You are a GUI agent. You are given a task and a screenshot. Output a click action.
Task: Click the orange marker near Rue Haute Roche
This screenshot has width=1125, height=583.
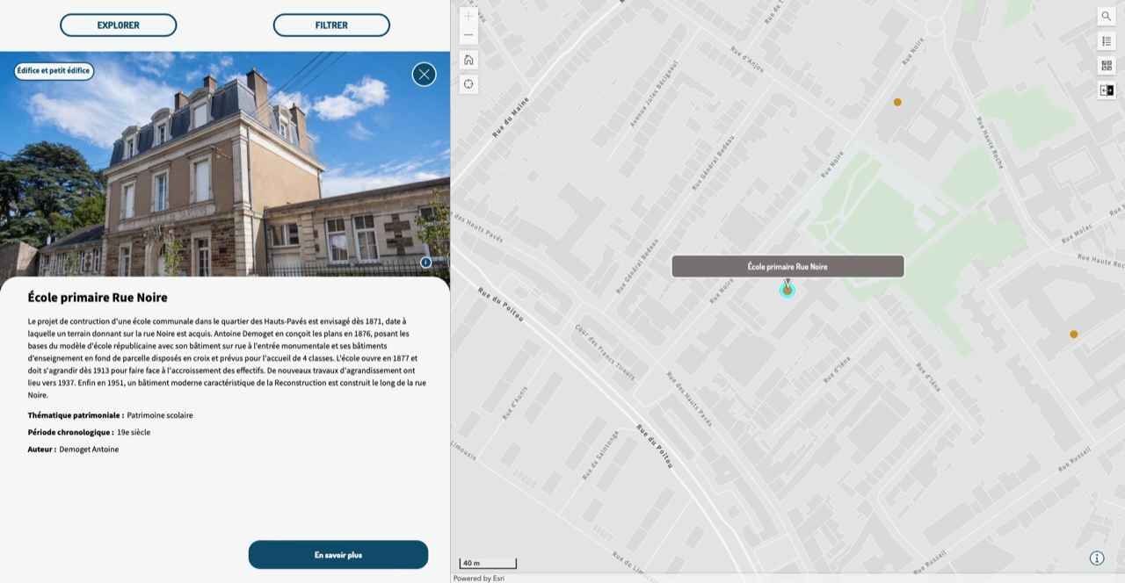(897, 102)
